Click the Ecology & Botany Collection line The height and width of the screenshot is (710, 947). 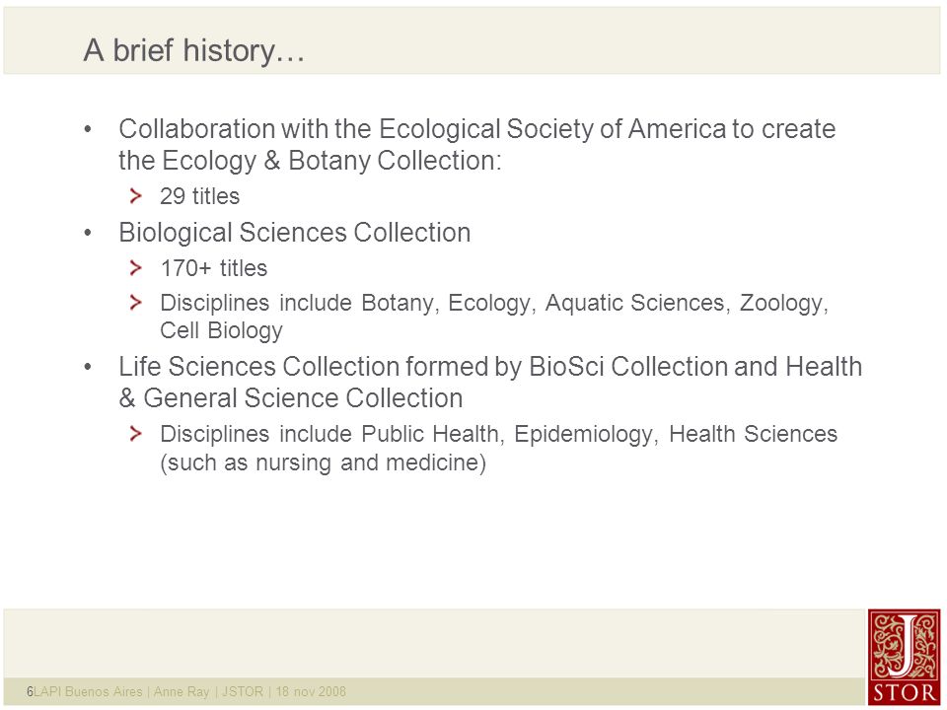point(311,161)
